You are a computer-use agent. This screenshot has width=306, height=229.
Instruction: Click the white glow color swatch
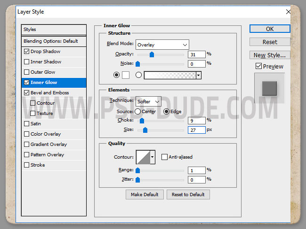pos(126,75)
